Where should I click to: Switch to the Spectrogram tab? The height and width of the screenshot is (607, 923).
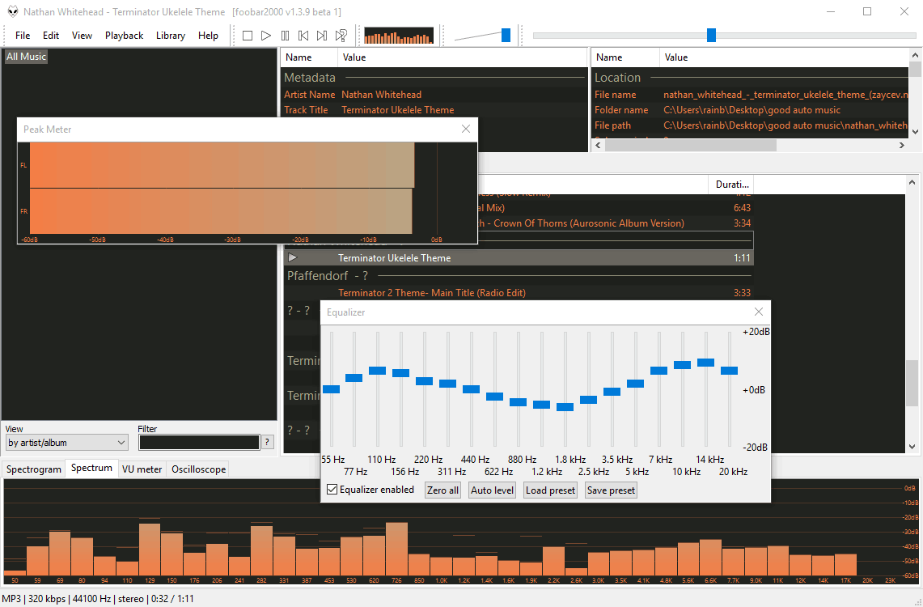coord(33,469)
